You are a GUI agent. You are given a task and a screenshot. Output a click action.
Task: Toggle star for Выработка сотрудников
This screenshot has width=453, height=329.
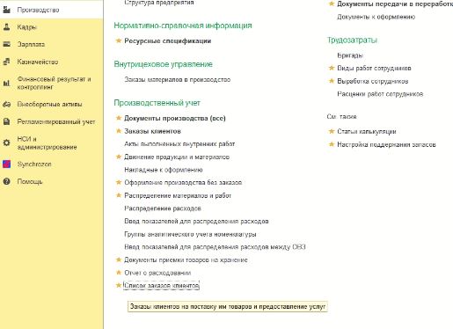(332, 81)
